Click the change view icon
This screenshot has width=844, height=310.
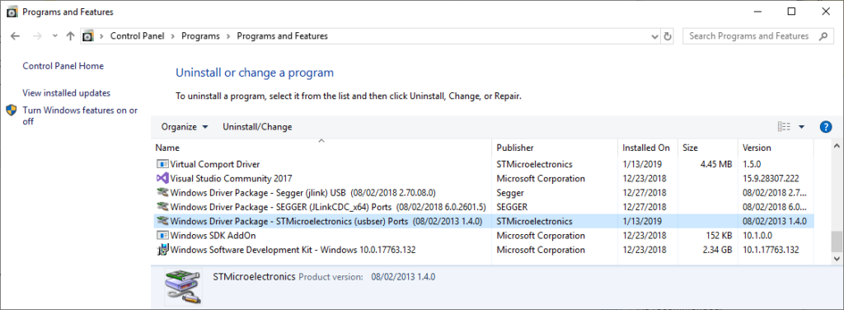pyautogui.click(x=785, y=127)
